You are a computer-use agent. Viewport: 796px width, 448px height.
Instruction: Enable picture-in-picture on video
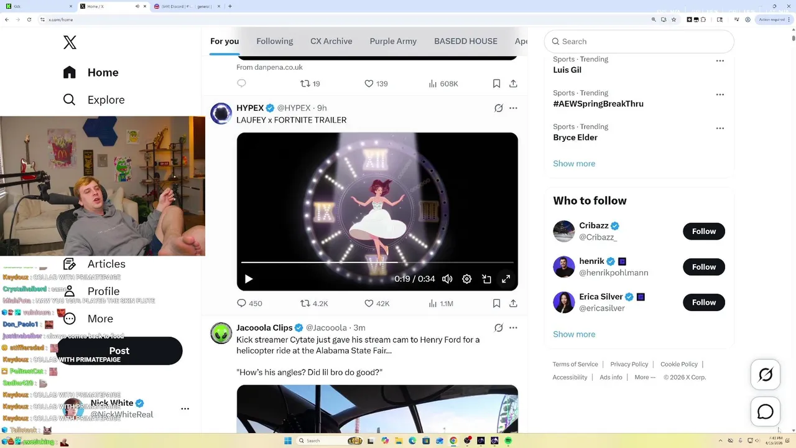[x=487, y=279]
